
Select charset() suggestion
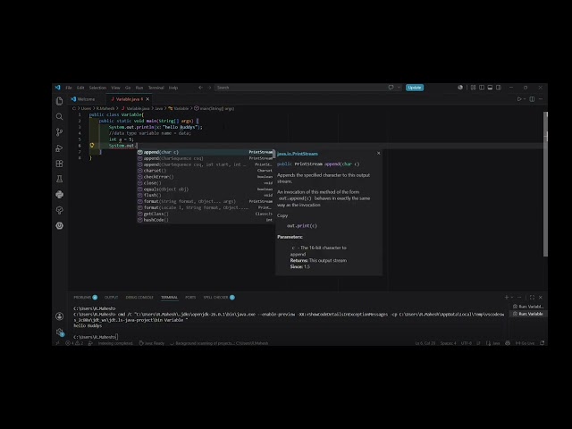tap(205, 171)
